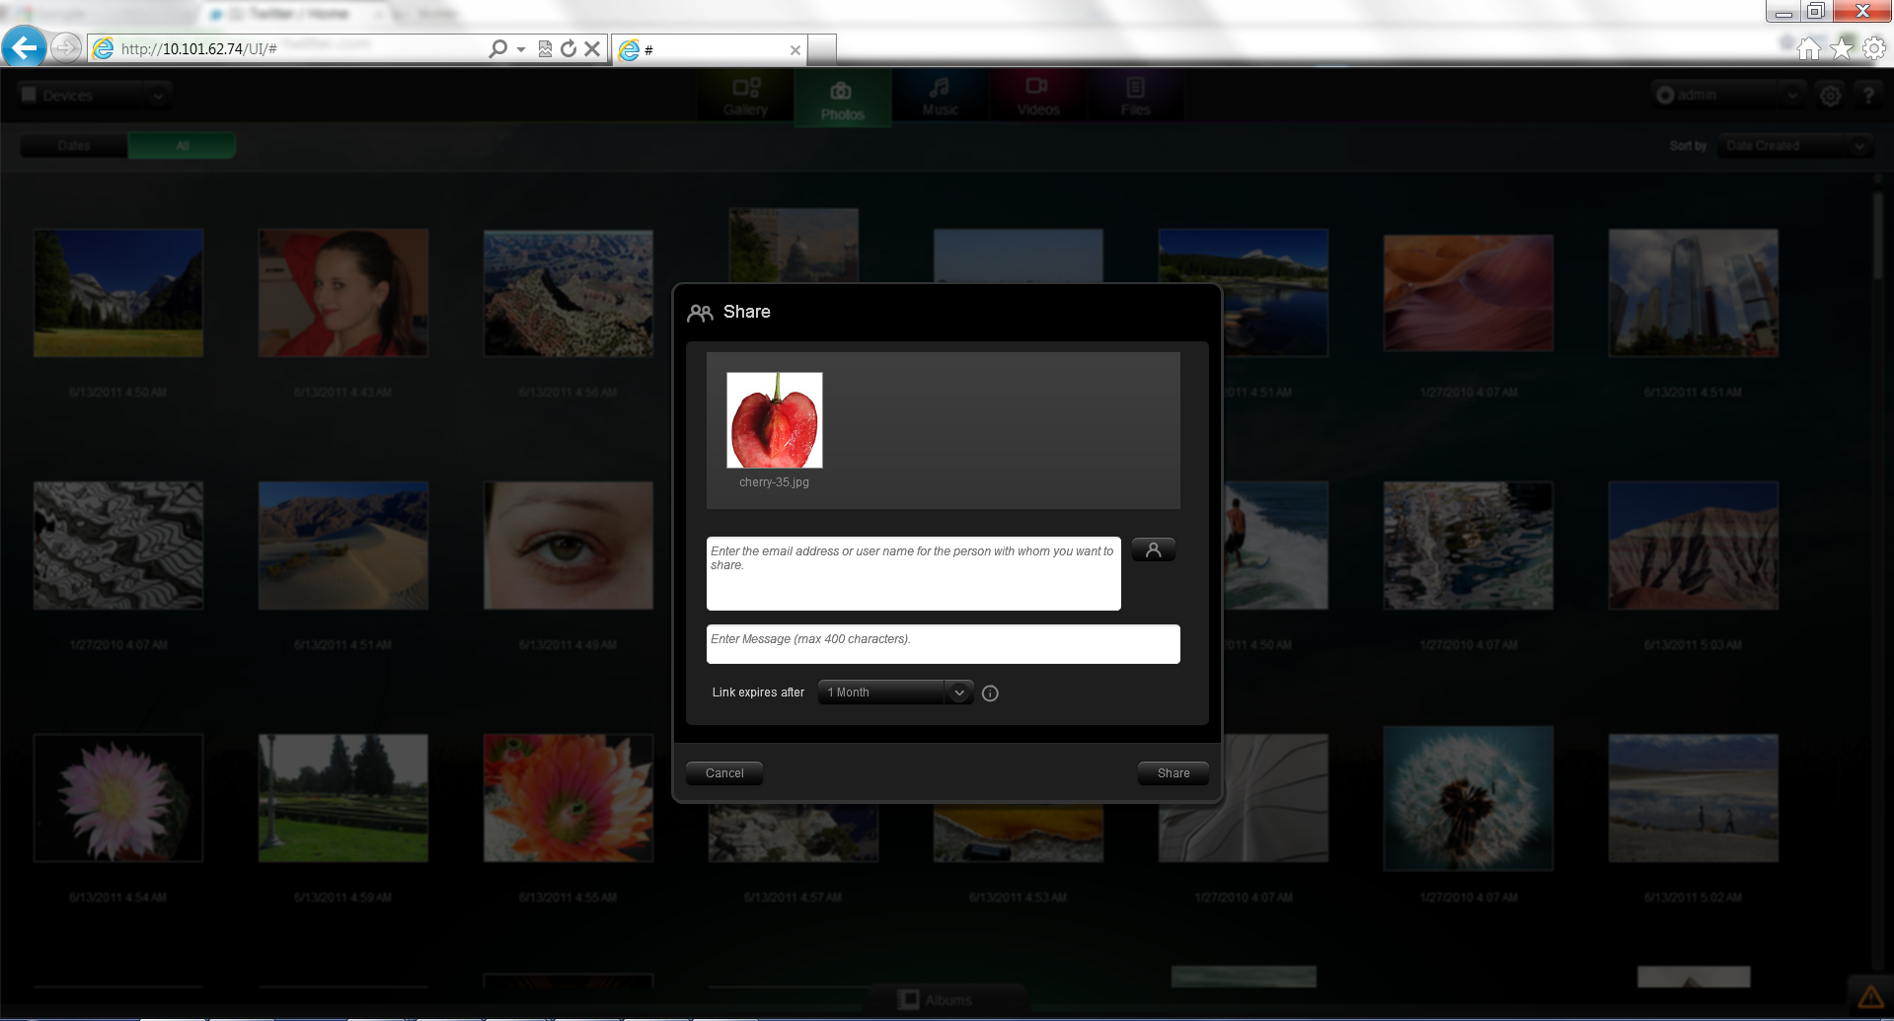Open the admin user dropdown
The width and height of the screenshot is (1894, 1021).
tap(1729, 95)
